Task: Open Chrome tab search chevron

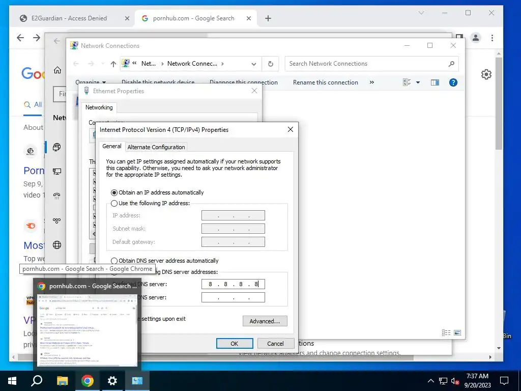Action: tap(421, 13)
